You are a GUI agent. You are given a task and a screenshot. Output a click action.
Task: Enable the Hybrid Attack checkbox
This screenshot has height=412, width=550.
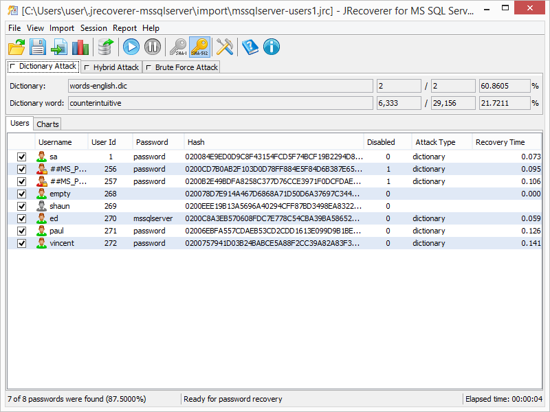click(87, 67)
